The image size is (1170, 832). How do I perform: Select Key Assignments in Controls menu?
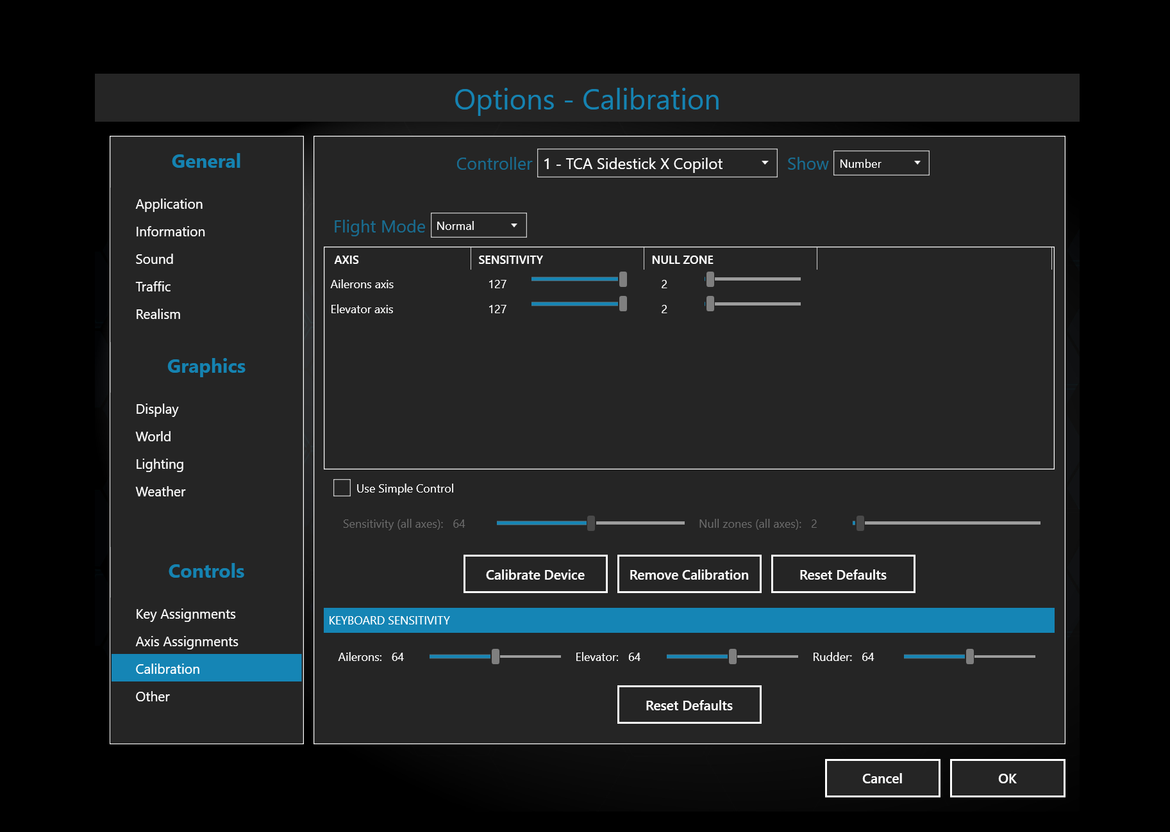[x=185, y=614]
